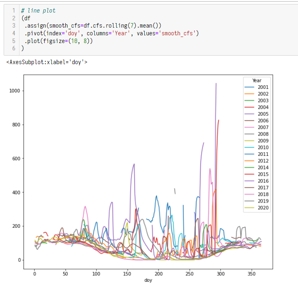Click the 2014 legend label

[x=263, y=167]
